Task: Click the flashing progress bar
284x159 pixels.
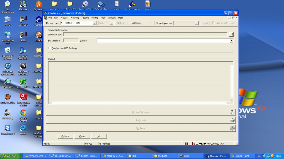Action: 140,54
